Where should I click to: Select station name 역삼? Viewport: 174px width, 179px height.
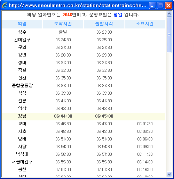[x=22, y=108]
